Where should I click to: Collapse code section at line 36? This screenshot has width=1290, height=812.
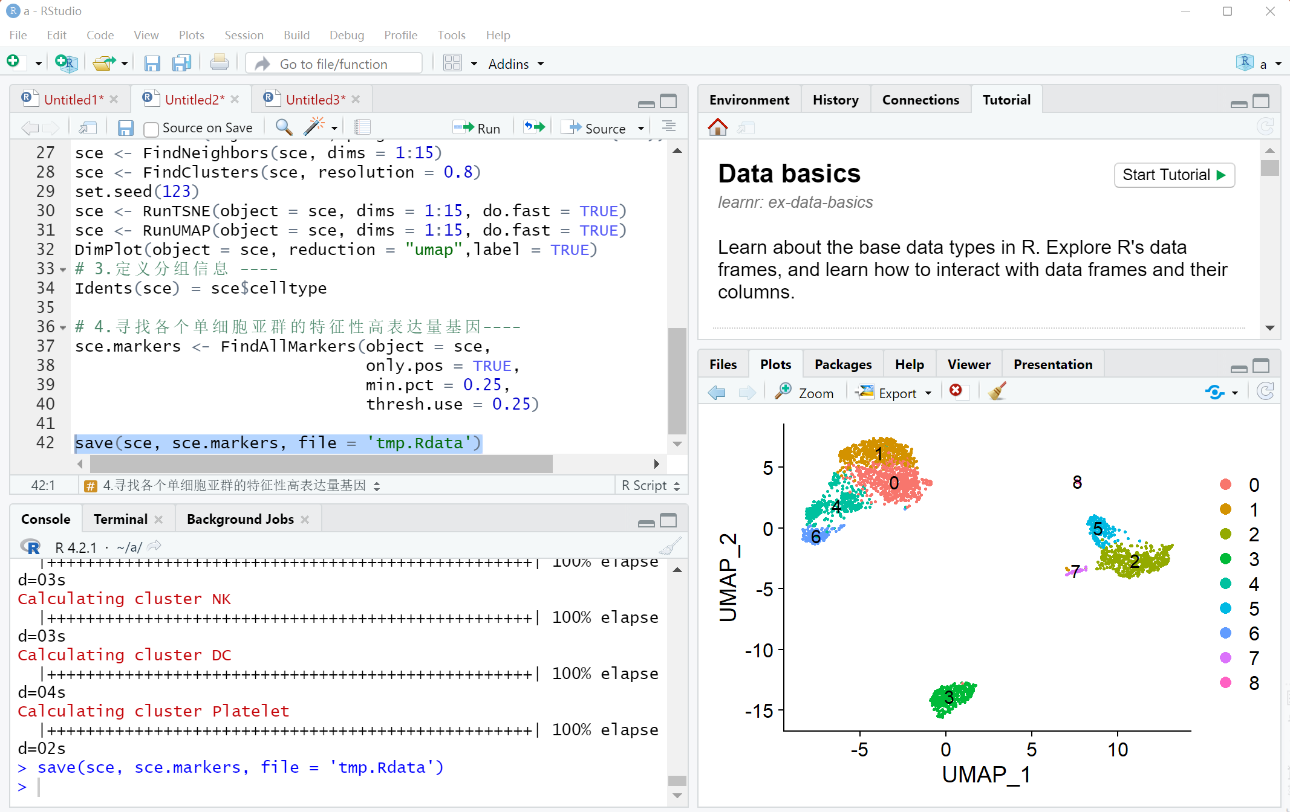coord(63,327)
